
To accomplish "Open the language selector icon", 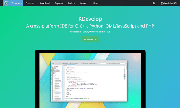I will (x=155, y=3).
